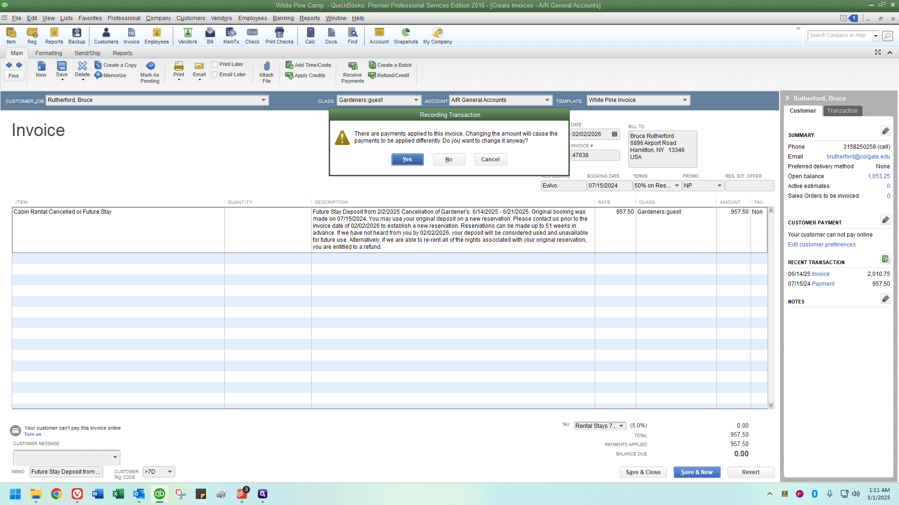899x505 pixels.
Task: Enable the Email Later checkbox
Action: (x=214, y=75)
